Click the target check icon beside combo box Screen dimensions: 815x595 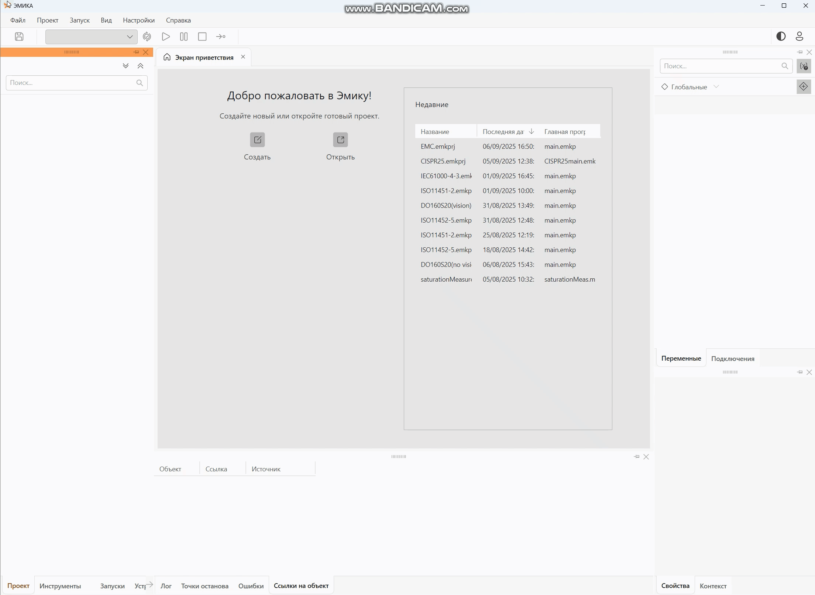[147, 37]
